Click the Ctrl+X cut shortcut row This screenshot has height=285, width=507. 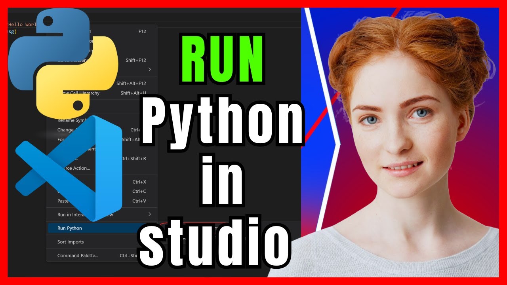coord(102,182)
